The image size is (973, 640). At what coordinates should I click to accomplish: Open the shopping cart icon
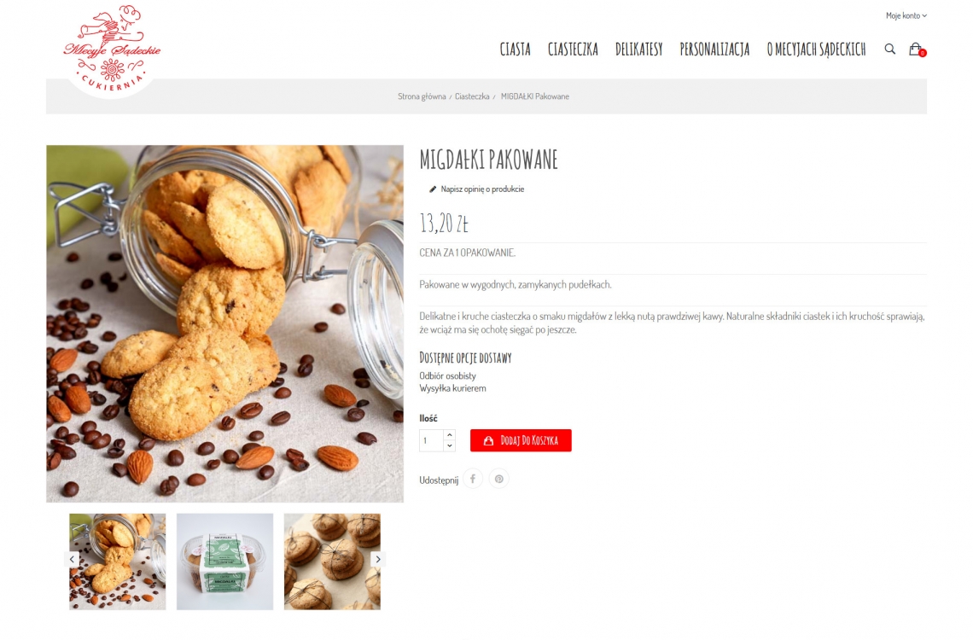pos(917,49)
